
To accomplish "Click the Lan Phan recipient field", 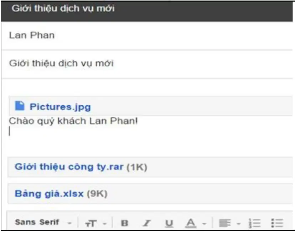I will pos(147,36).
